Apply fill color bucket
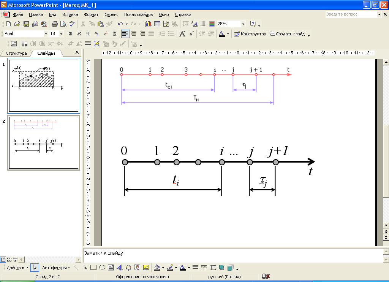389x282 pixels. [x=157, y=268]
